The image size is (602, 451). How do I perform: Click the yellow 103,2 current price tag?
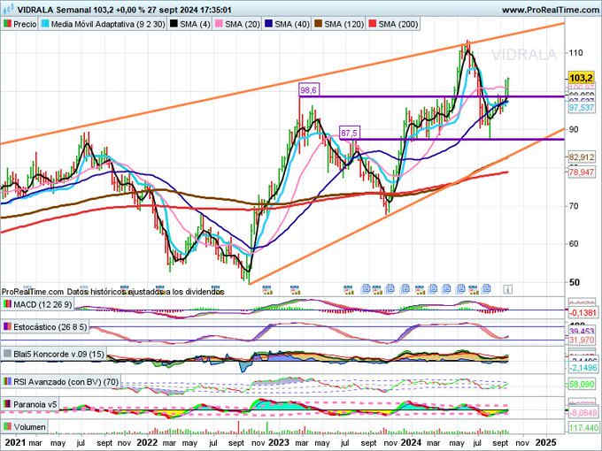click(581, 78)
